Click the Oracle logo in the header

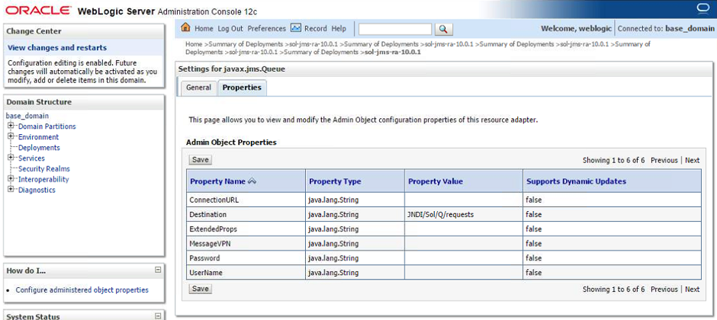37,11
